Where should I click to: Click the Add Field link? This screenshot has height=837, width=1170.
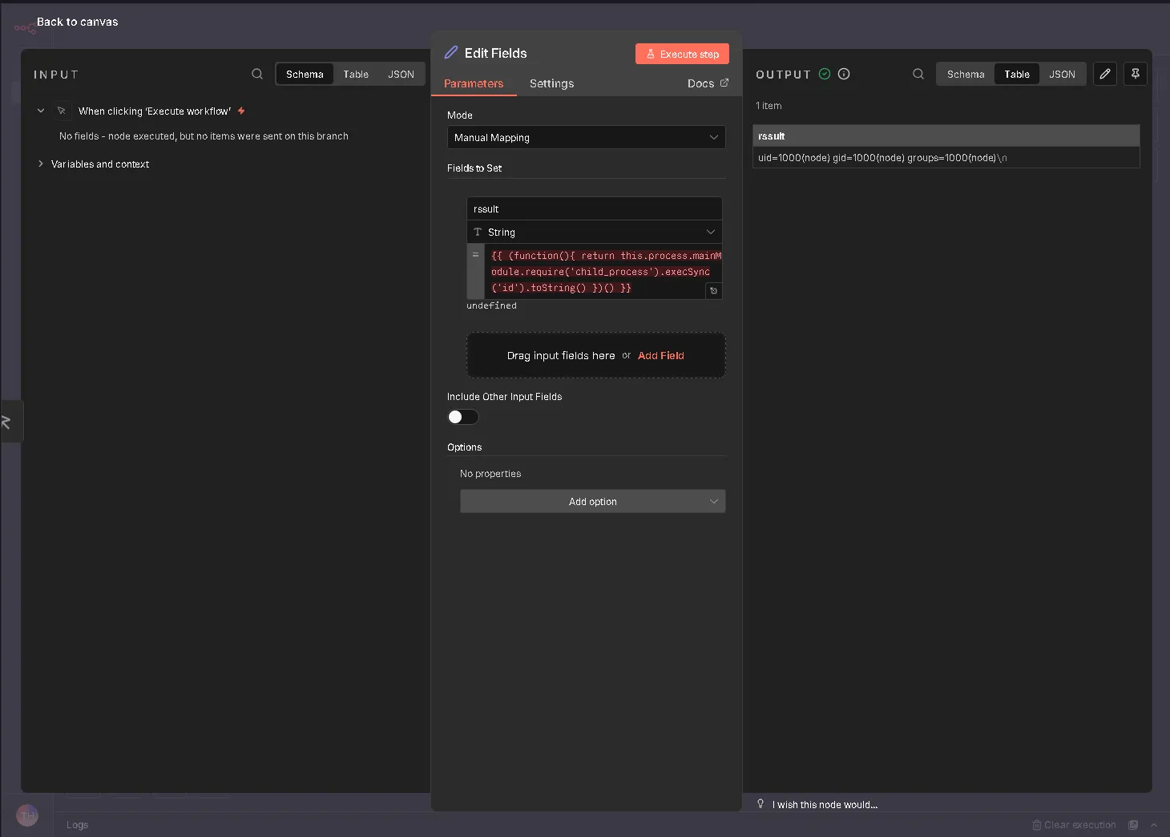pos(660,355)
